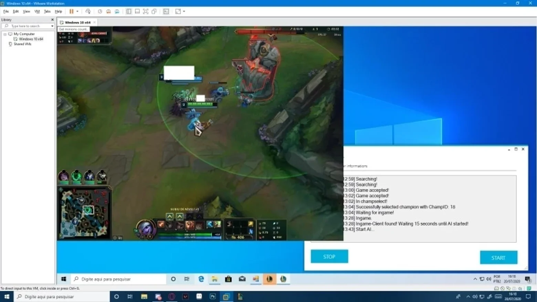Toggle the thumbnail bar view
Viewport: 537px width, 302px height.
click(137, 11)
